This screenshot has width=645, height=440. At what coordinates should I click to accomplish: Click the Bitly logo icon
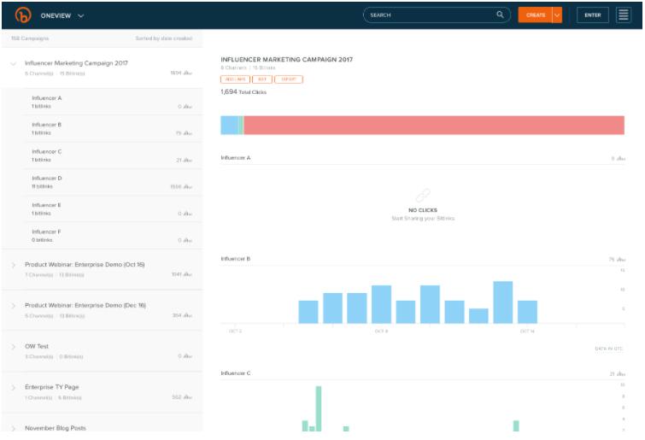[x=18, y=15]
